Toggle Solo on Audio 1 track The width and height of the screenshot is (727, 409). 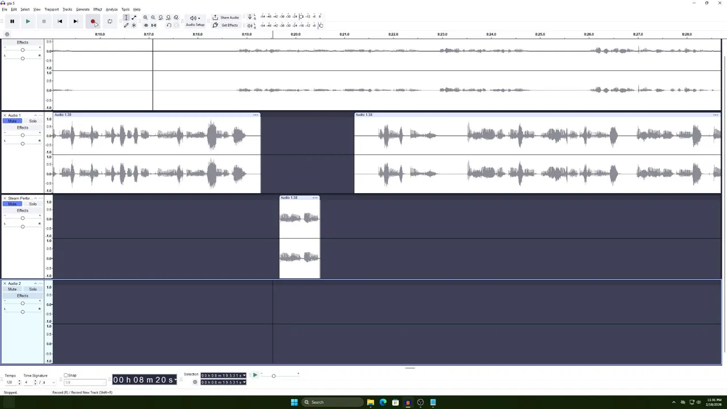(33, 121)
